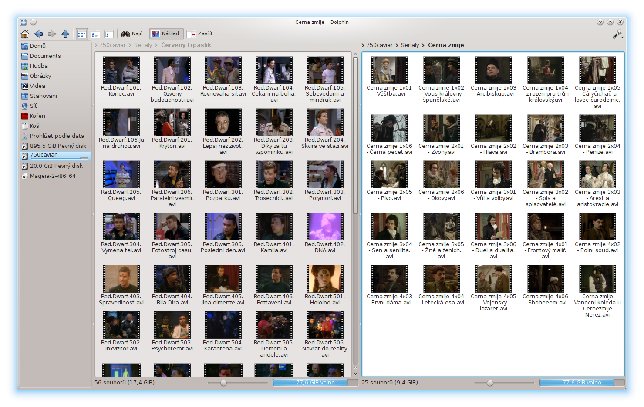This screenshot has height=407, width=644.
Task: Select Red.Dwarf.301.Pozpatku.avi thumbnail
Action: [223, 174]
